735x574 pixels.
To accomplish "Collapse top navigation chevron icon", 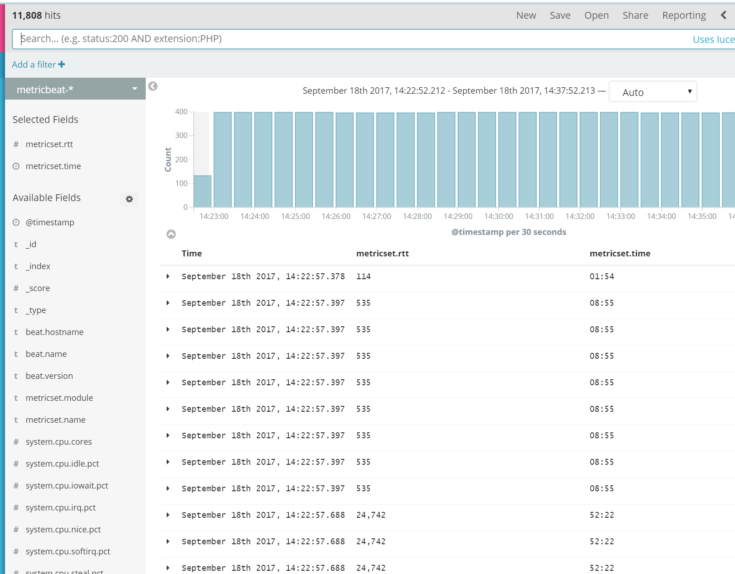I will 724,15.
